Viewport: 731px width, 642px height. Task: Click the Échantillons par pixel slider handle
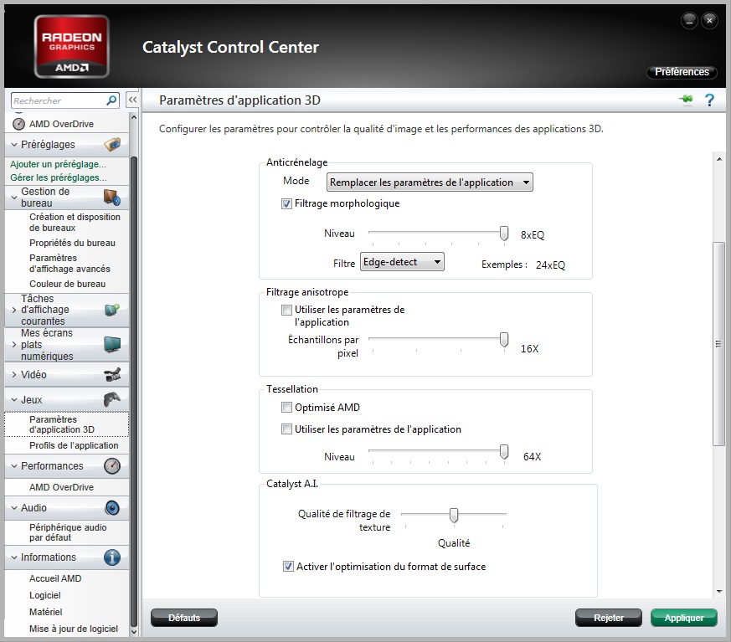tap(504, 340)
